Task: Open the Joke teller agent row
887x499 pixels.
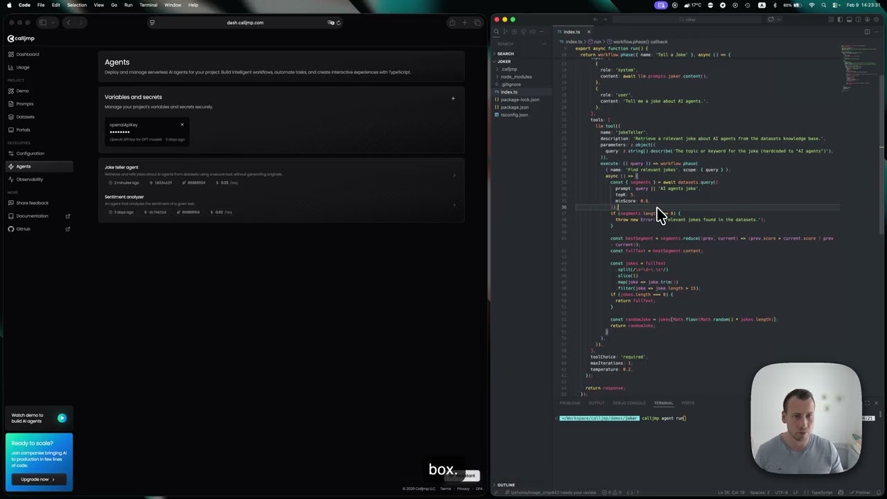Action: point(281,175)
